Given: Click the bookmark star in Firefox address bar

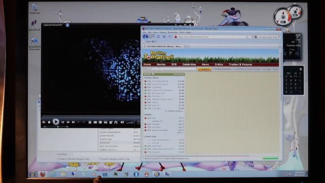Looking at the screenshot, I should tap(247, 37).
